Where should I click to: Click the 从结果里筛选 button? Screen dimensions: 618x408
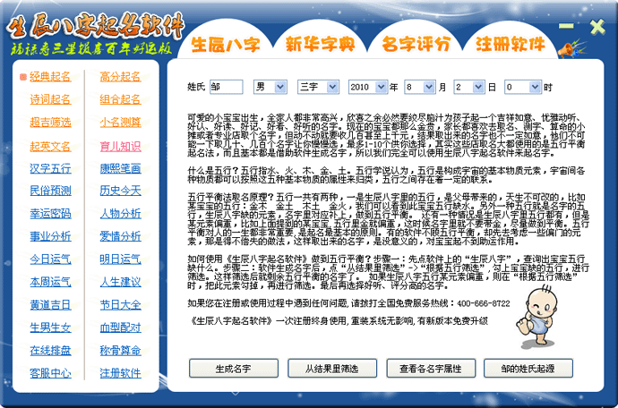click(x=332, y=369)
